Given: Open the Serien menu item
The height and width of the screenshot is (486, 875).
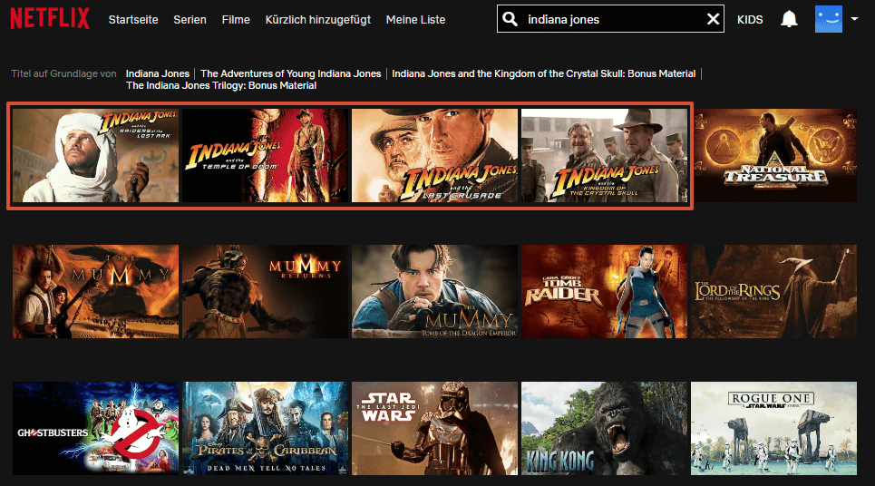Looking at the screenshot, I should 190,20.
